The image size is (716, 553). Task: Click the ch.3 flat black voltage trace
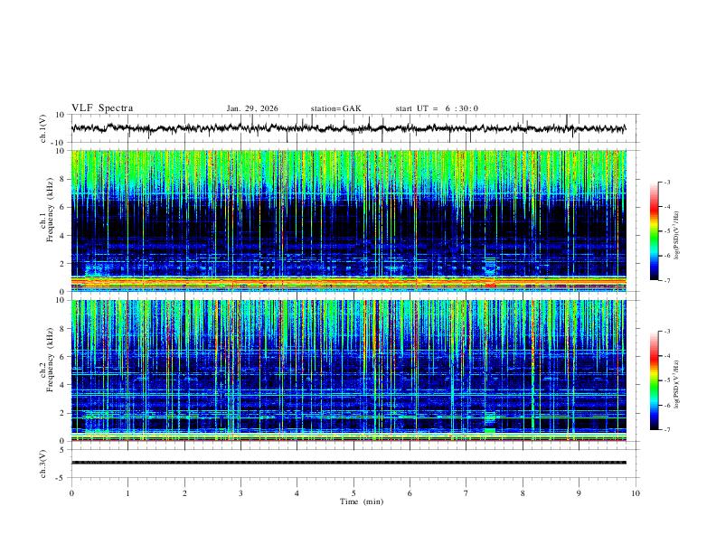click(348, 463)
